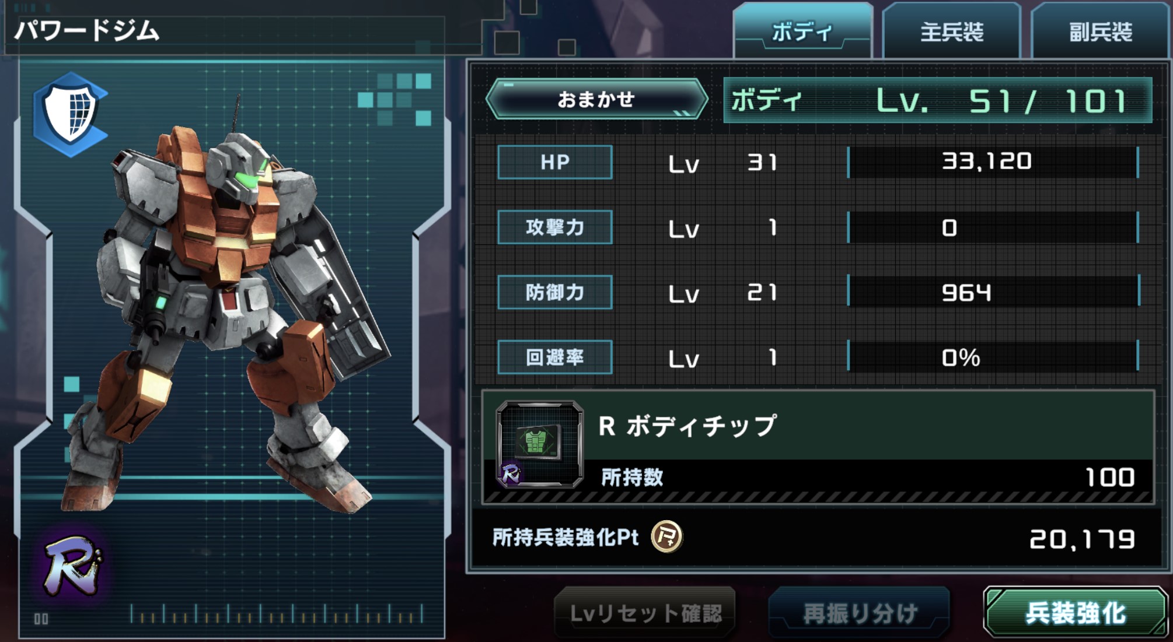Screen dimensions: 1173x642
Task: Tap the R rarity badge on mech card
Action: [72, 566]
